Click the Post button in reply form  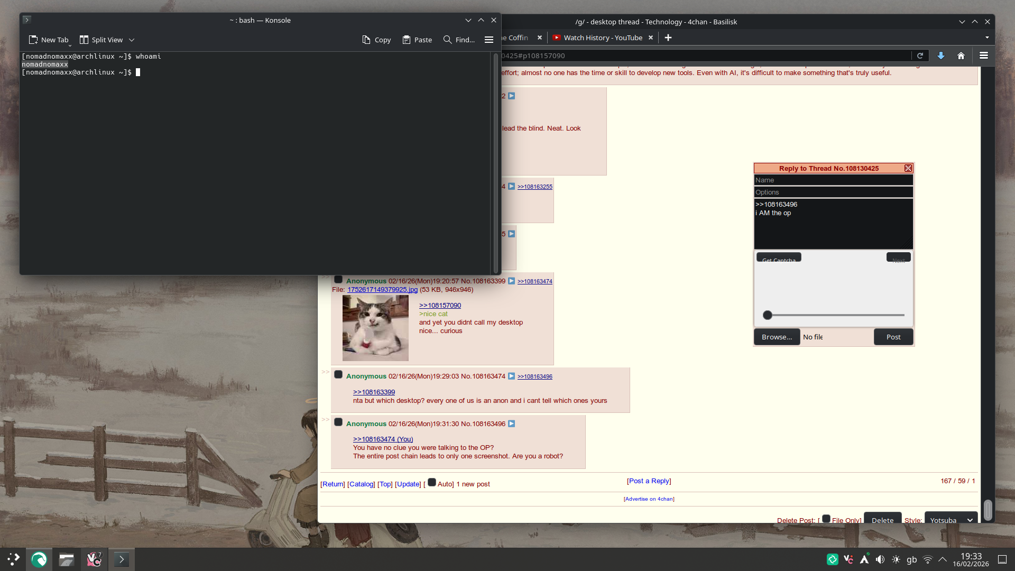(x=893, y=337)
